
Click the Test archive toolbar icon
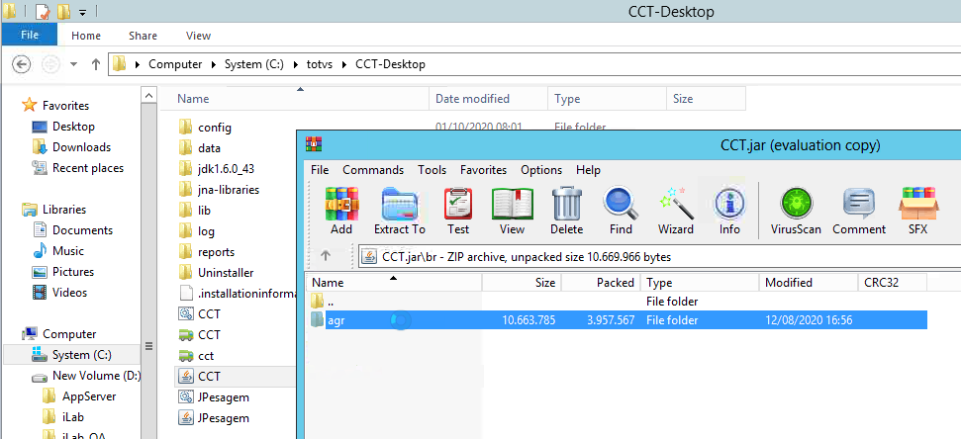[x=458, y=212]
